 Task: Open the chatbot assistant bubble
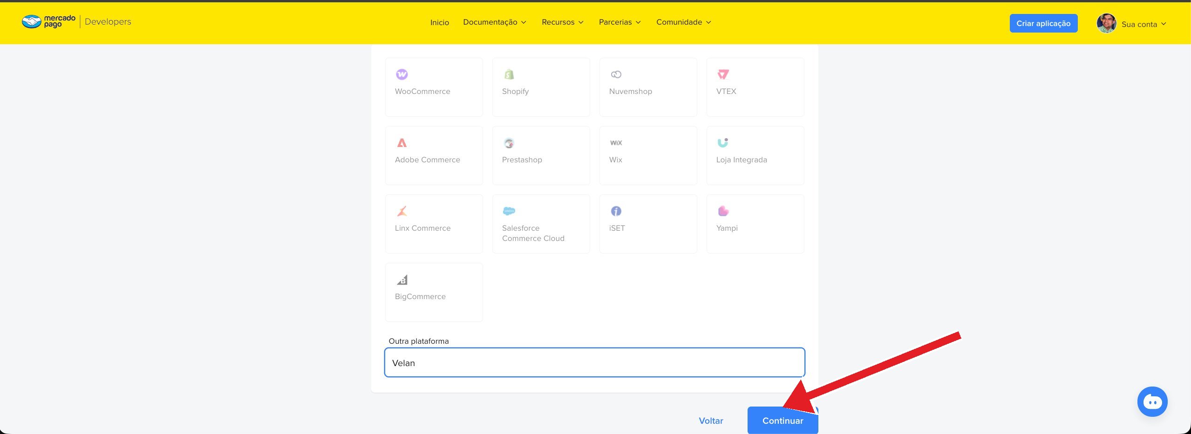click(1152, 401)
